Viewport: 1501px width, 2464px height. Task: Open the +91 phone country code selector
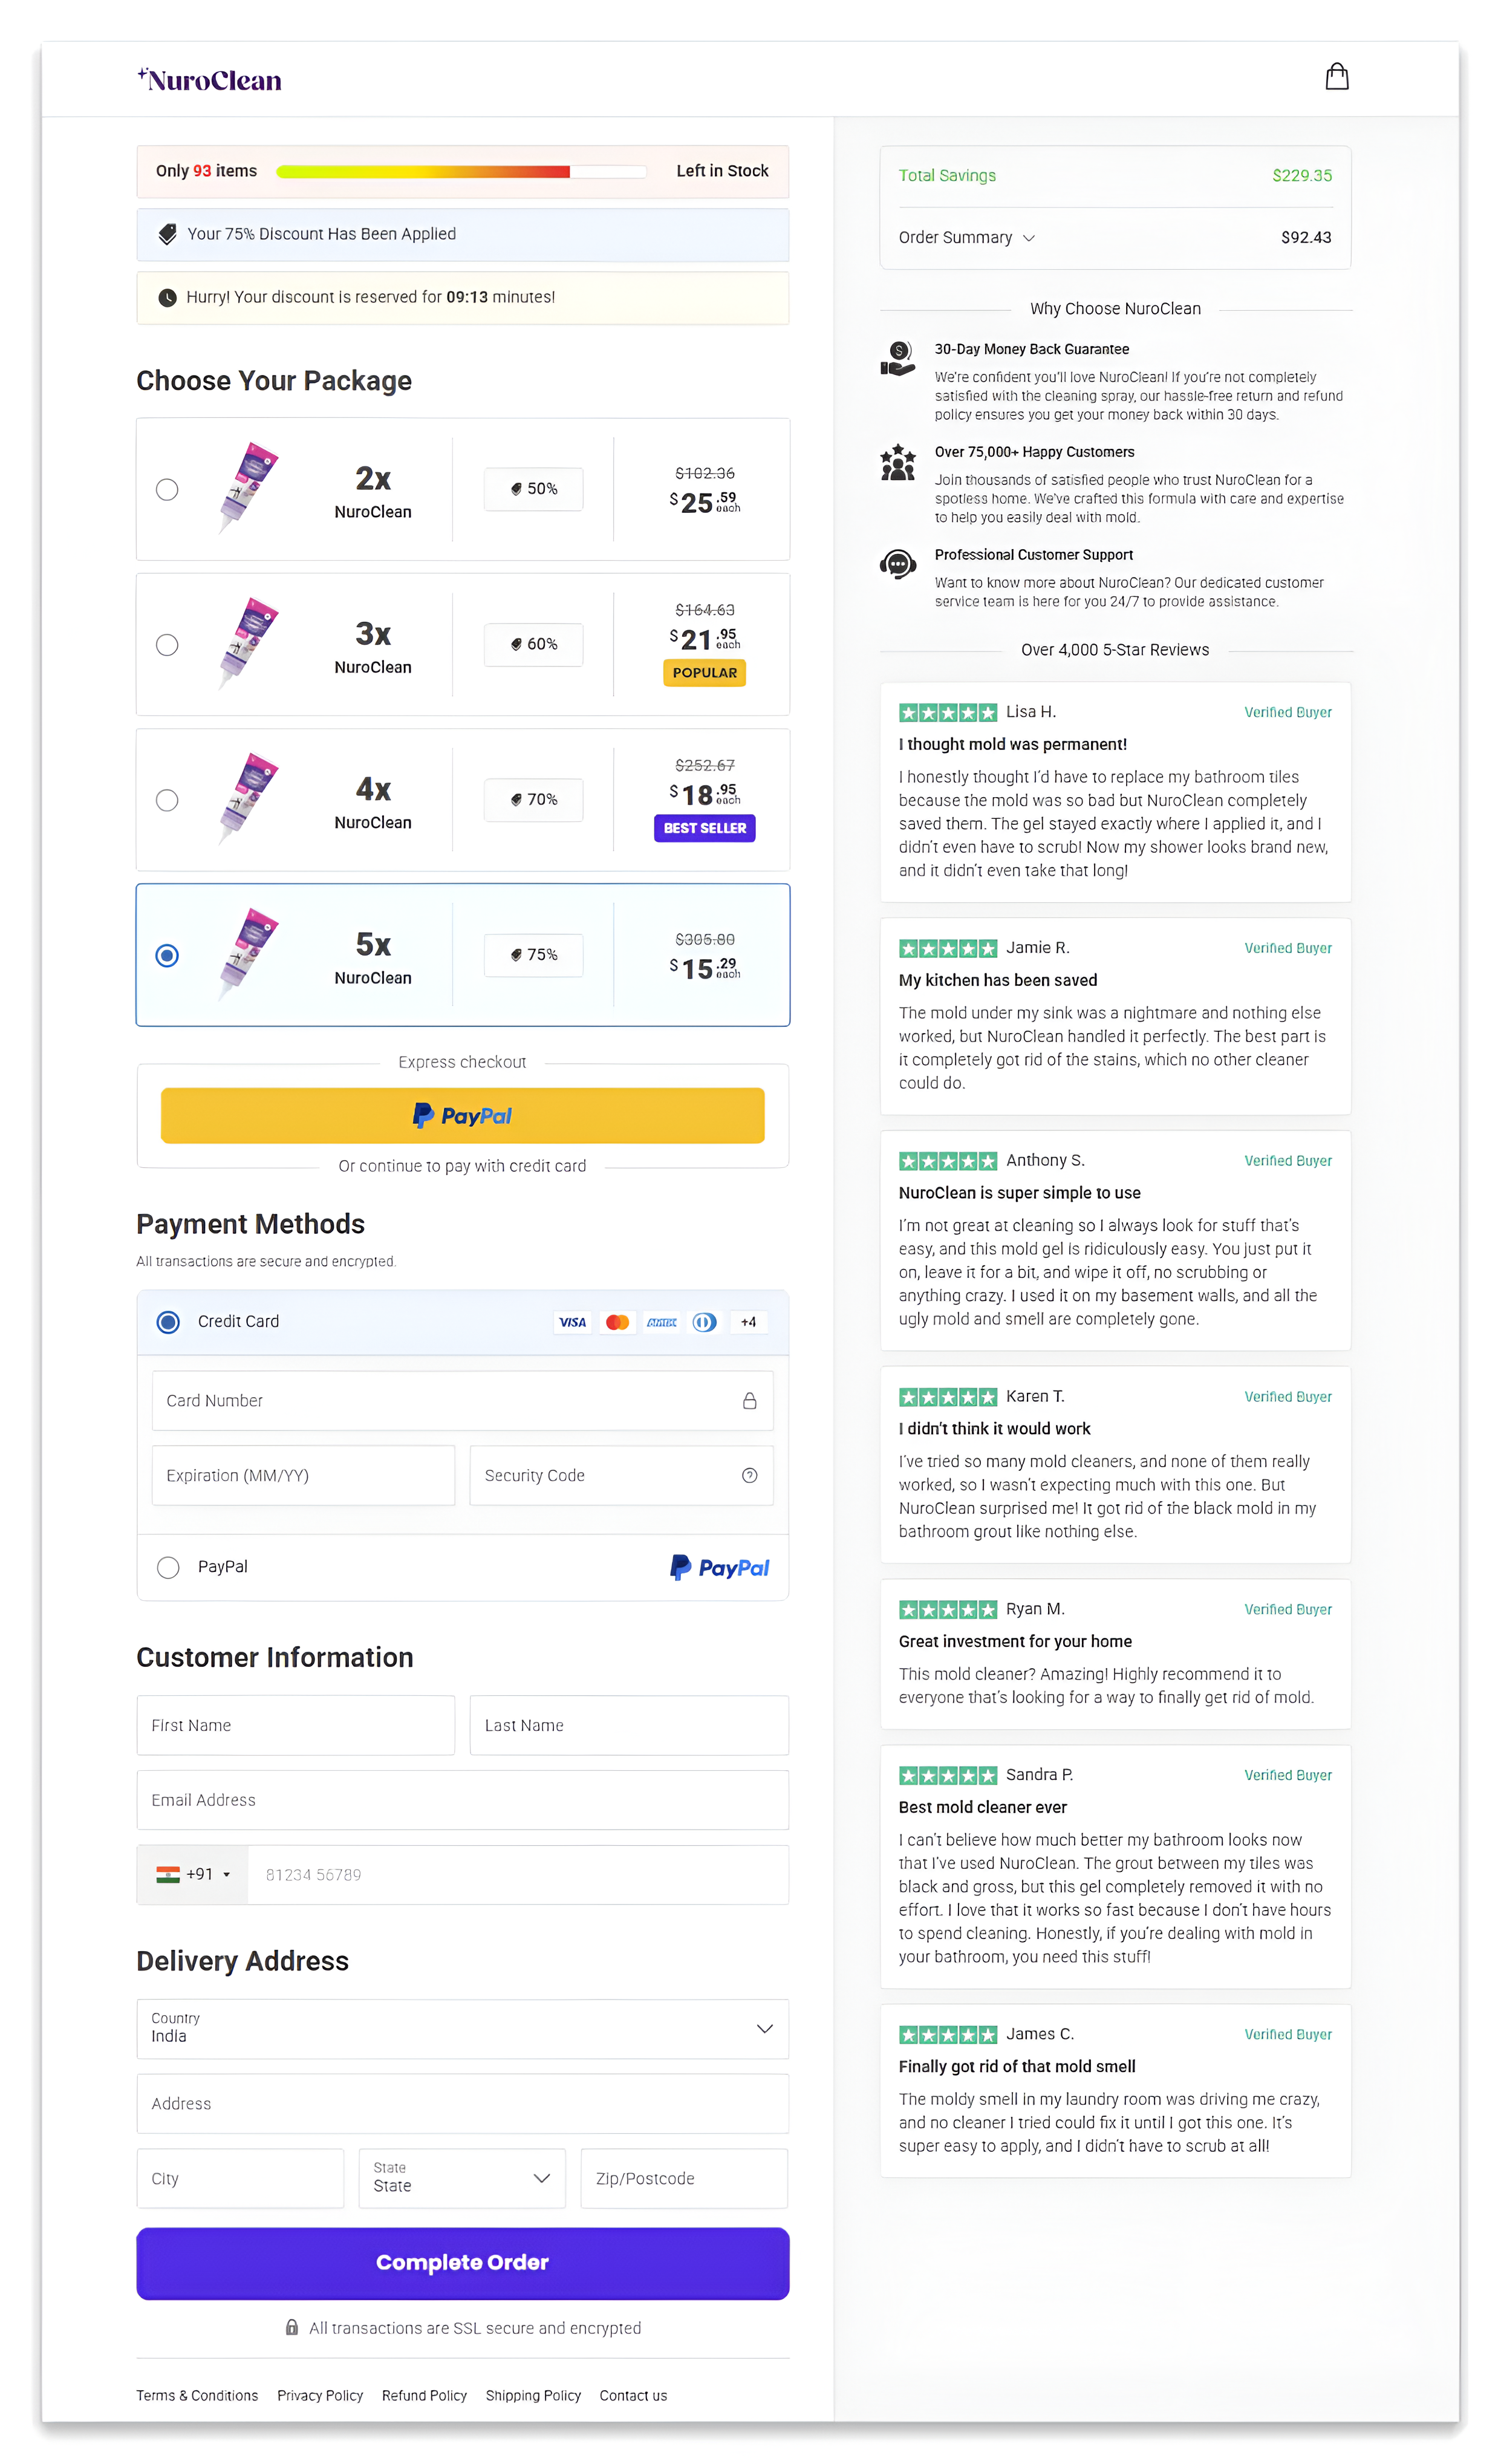tap(193, 1874)
